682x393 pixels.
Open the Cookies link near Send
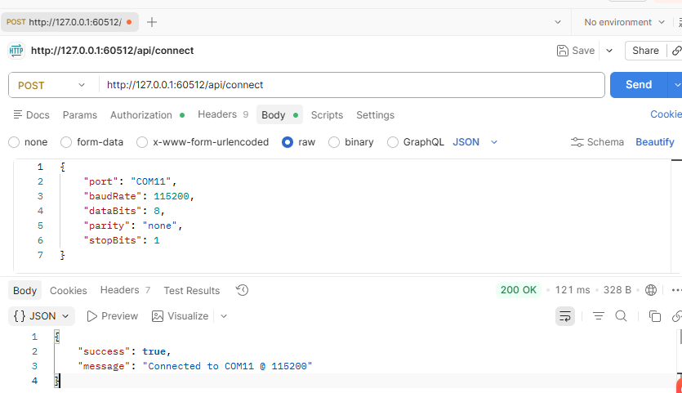(666, 114)
